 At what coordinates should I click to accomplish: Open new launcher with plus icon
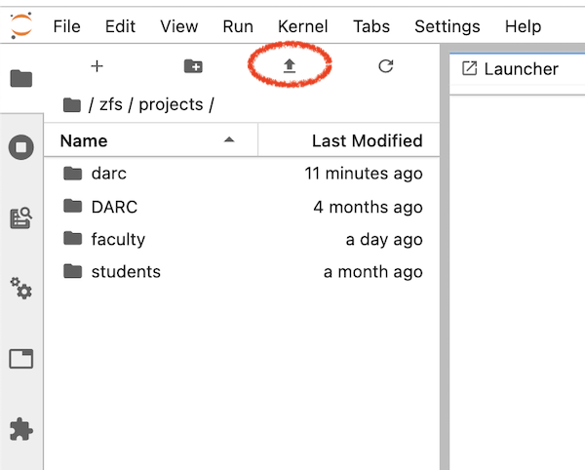(97, 66)
